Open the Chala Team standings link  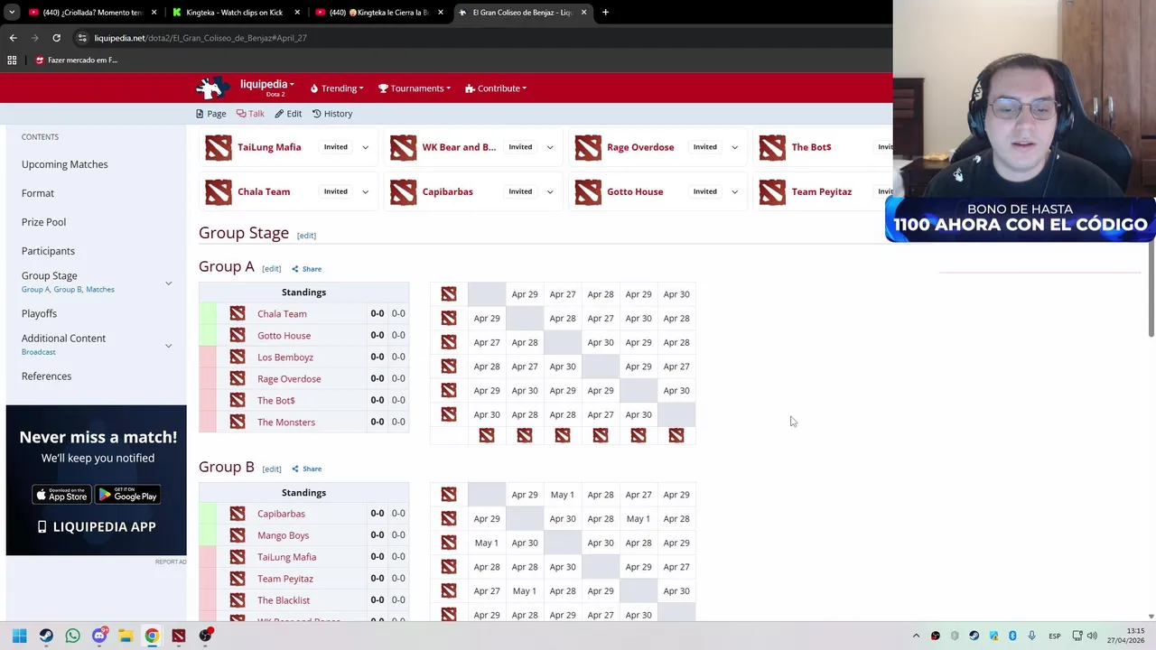(282, 314)
